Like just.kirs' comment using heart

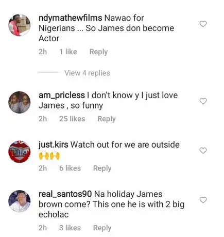point(203,151)
